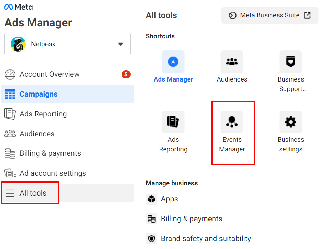Click the Account Overview gauge icon
Image resolution: width=323 pixels, height=249 pixels.
[10, 74]
